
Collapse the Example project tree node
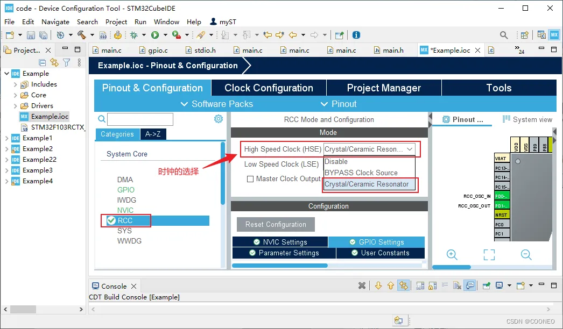(x=7, y=73)
